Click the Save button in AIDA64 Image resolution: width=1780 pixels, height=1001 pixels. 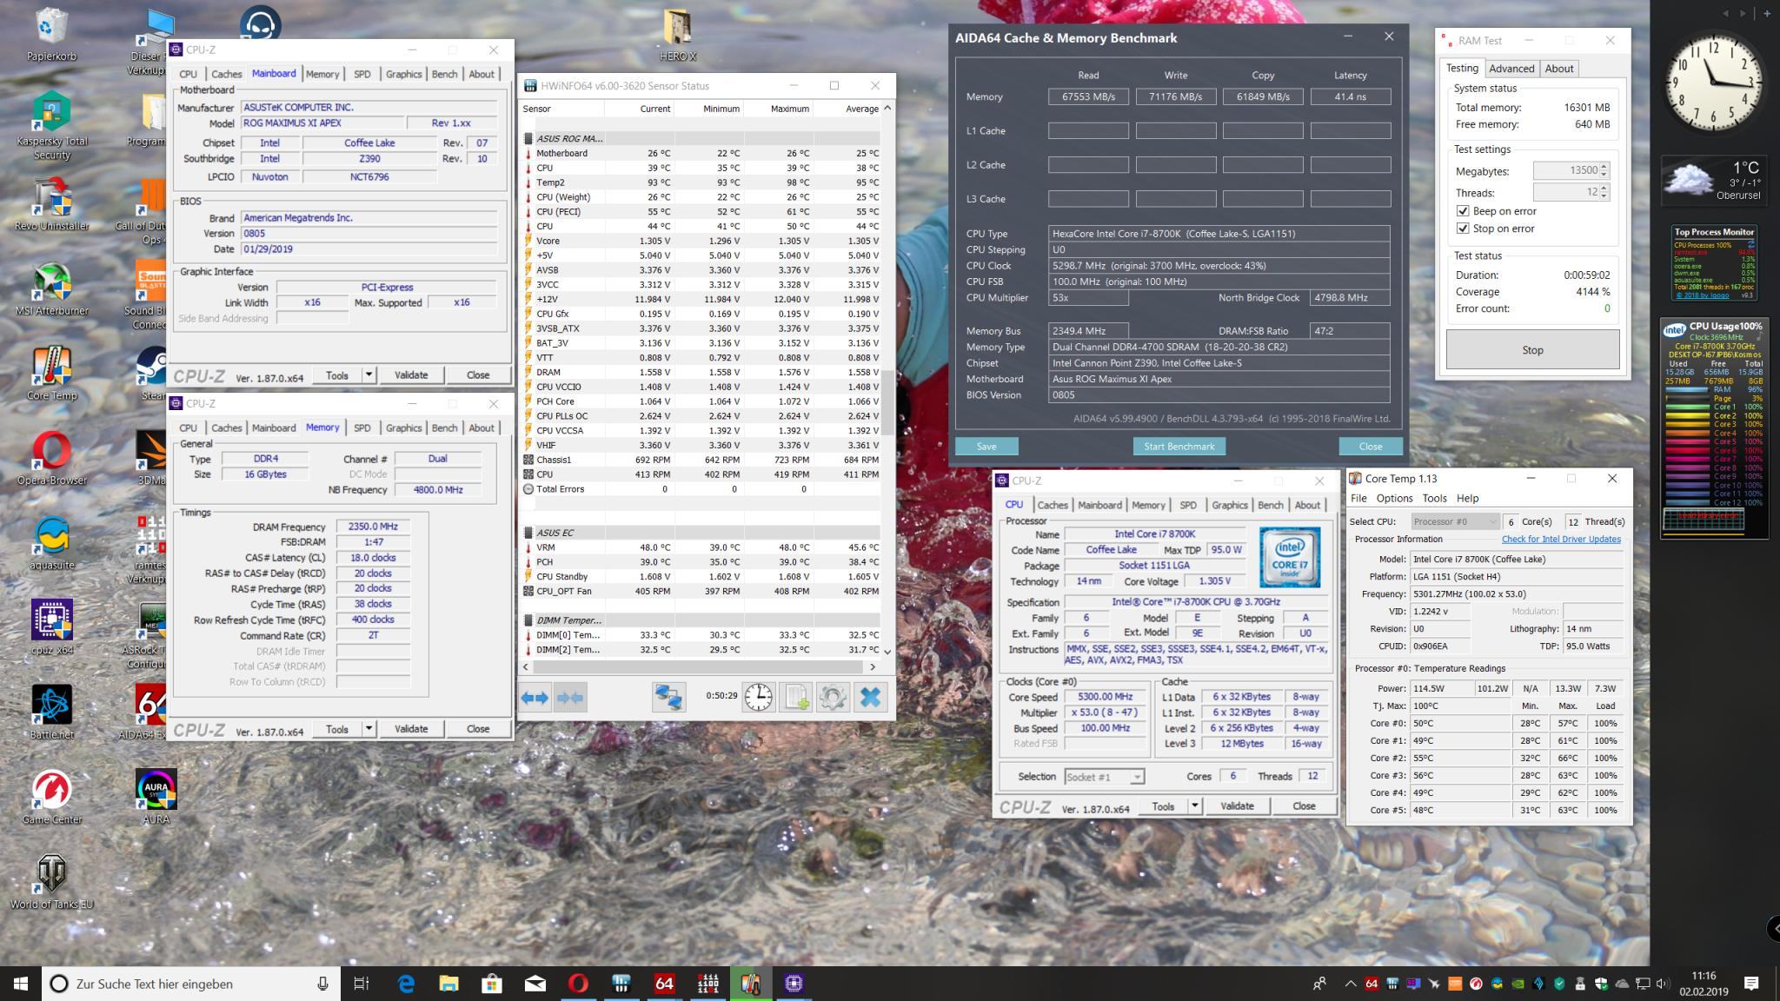(986, 446)
